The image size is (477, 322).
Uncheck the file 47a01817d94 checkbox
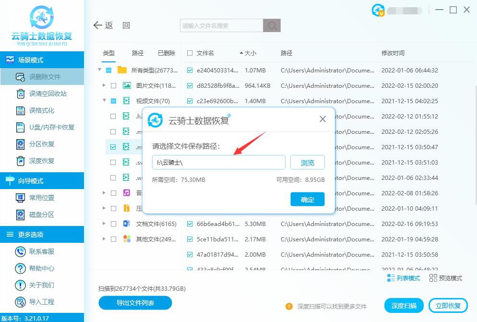(x=190, y=254)
